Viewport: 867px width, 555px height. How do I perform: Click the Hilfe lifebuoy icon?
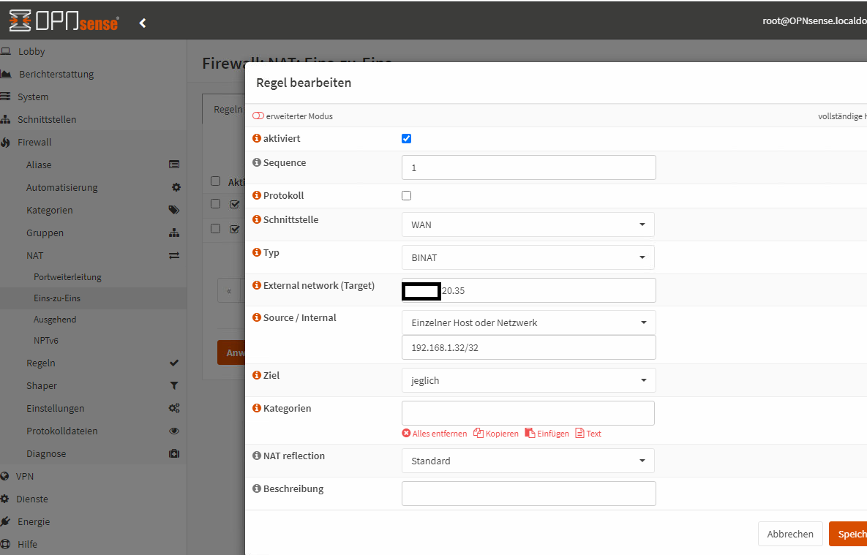click(6, 545)
